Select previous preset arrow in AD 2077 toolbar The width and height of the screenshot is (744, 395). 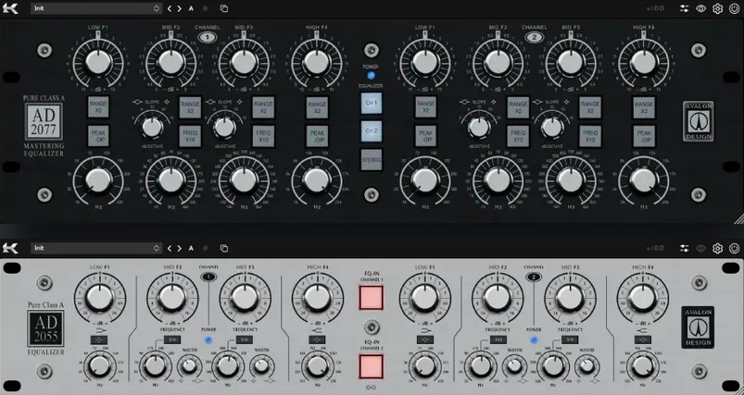point(170,8)
